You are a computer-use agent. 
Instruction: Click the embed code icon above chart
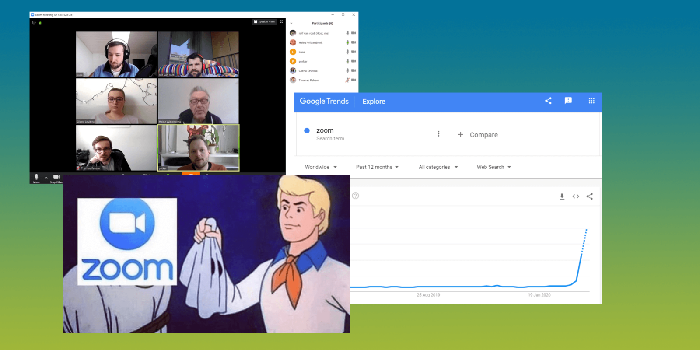(x=576, y=196)
